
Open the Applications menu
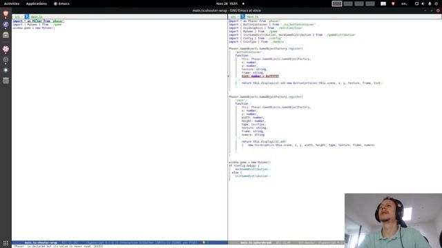pyautogui.click(x=37, y=3)
